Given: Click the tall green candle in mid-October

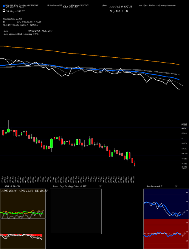Looking at the screenshot, I should pyautogui.click(x=51, y=143).
